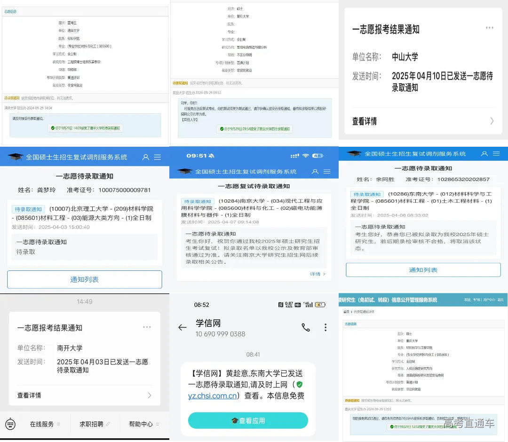The height and width of the screenshot is (442, 508).
Task: Expand 查看详情 chevron on the 南开大学 card
Action: [150, 395]
